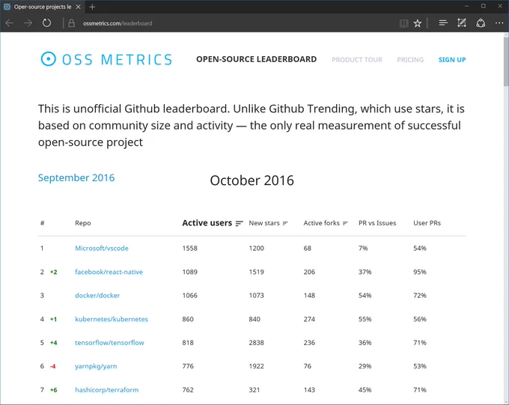Go back with the browser back arrow
The image size is (509, 405).
(x=10, y=23)
